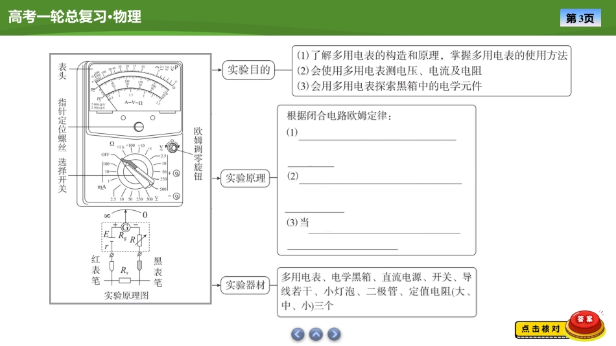The image size is (616, 346).
Task: Click the pointer positioning screw on meter
Action: [x=138, y=127]
